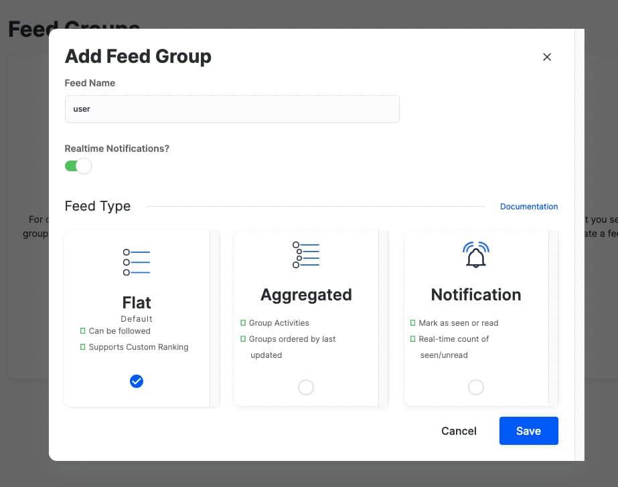Image resolution: width=618 pixels, height=487 pixels.
Task: Open the Documentation link
Action: click(x=528, y=206)
